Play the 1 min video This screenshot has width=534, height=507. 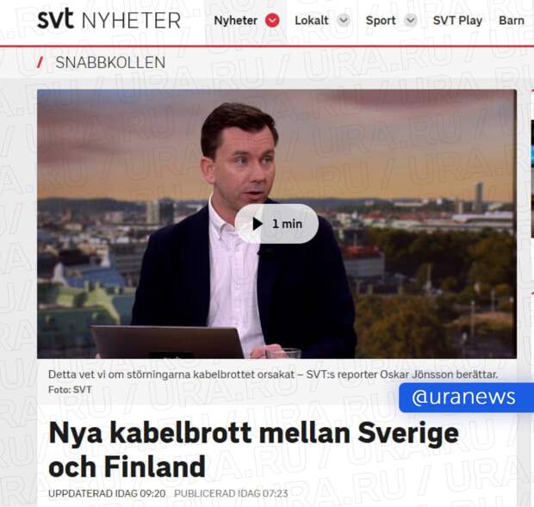pyautogui.click(x=276, y=224)
